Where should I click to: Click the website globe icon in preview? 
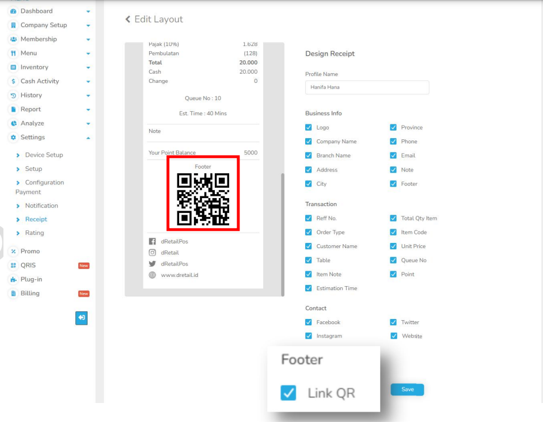(x=152, y=275)
